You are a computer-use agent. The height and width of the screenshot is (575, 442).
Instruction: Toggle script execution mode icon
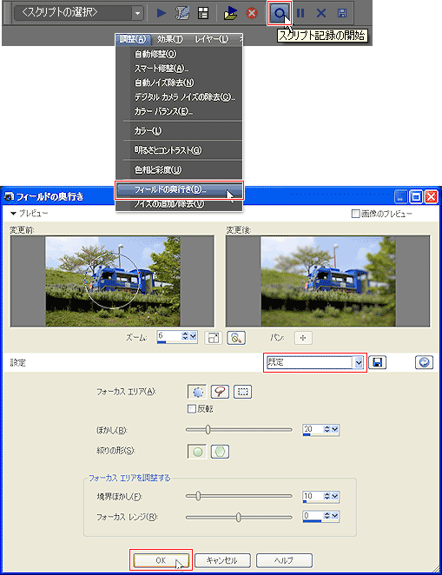(203, 14)
